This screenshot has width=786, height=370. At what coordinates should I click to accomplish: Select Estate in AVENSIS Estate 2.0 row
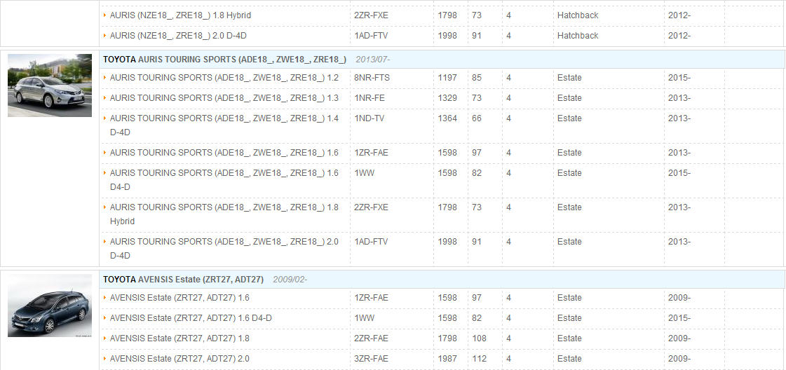pyautogui.click(x=569, y=359)
